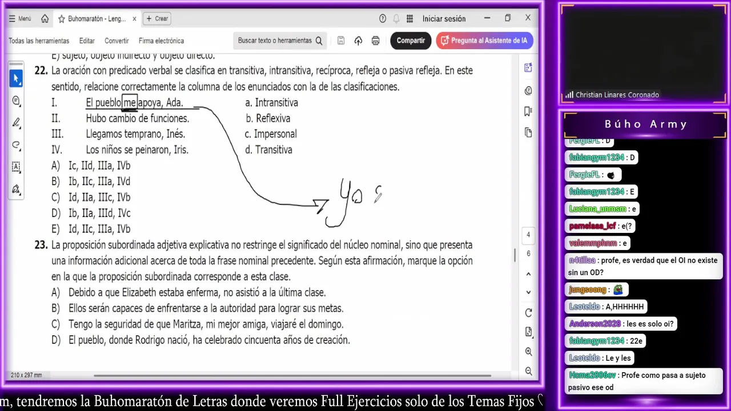Open the page thumbnails panel icon

pyautogui.click(x=528, y=133)
